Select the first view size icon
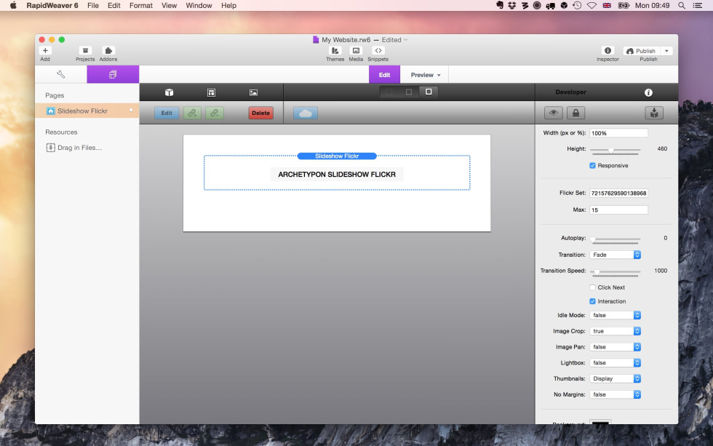713x446 pixels. tap(389, 92)
